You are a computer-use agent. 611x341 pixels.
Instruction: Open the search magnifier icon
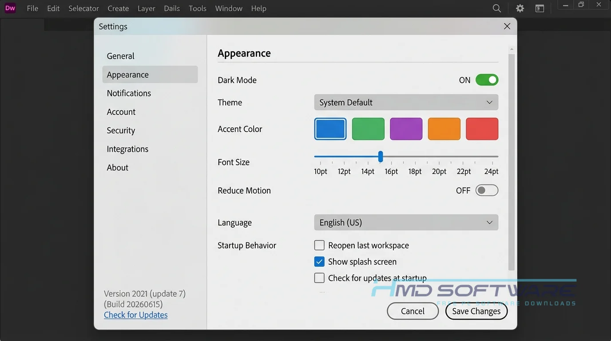pos(497,8)
